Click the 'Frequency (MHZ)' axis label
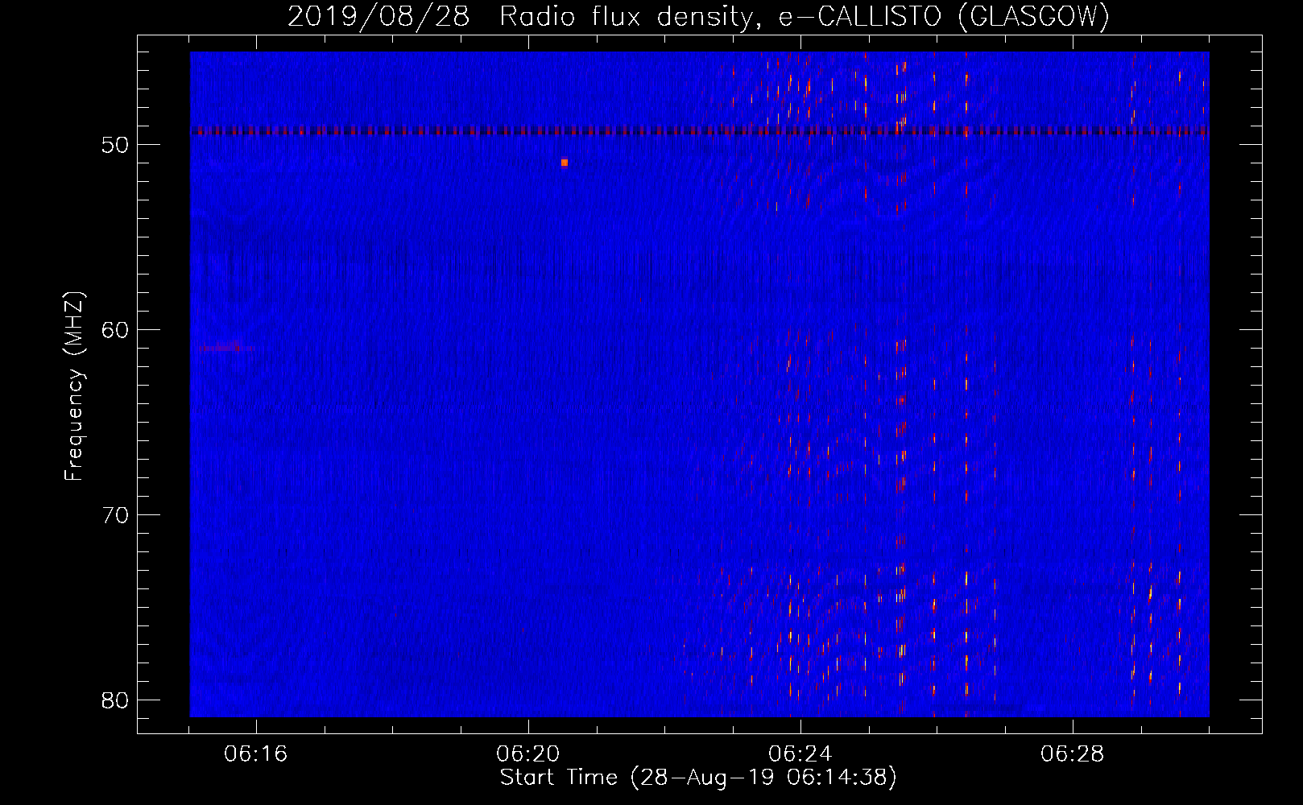The height and width of the screenshot is (805, 1303). tap(73, 386)
